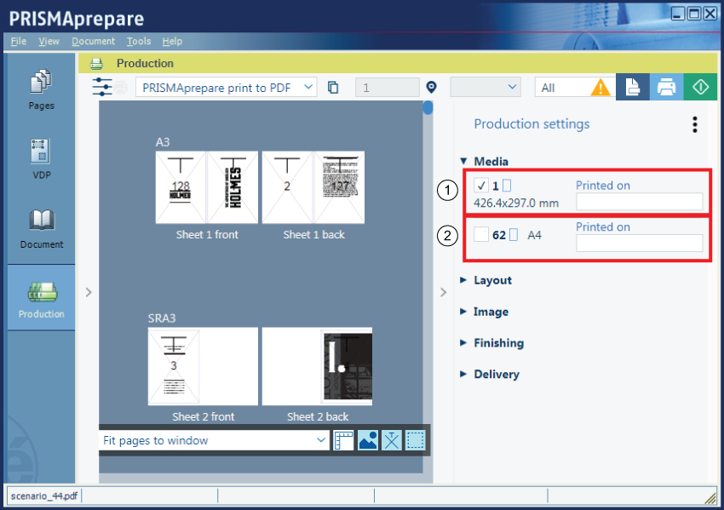Open the three-dot Production settings menu
724x510 pixels.
click(695, 124)
